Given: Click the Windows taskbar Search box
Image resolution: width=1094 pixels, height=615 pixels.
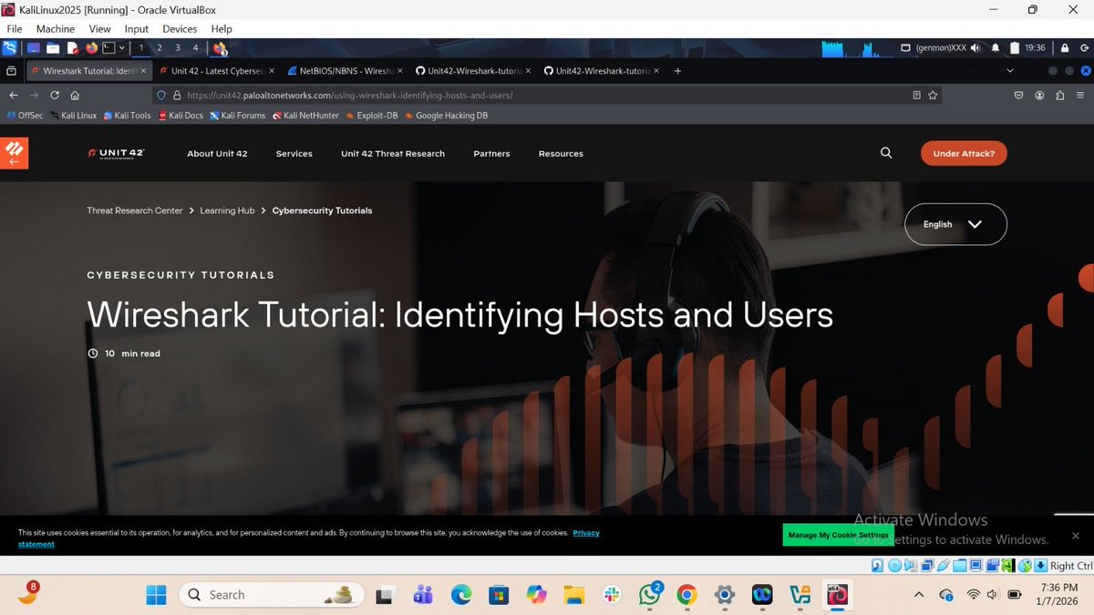Looking at the screenshot, I should tap(272, 595).
